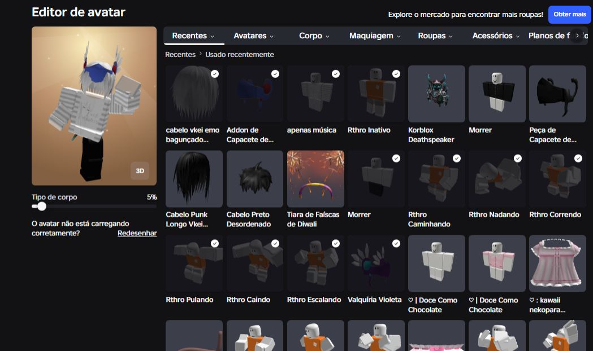593x351 pixels.
Task: Show more category tabs with right arrow
Action: click(x=577, y=36)
